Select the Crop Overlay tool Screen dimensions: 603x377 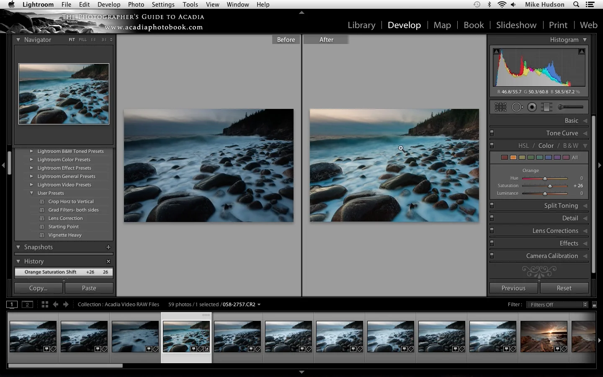[x=500, y=107]
